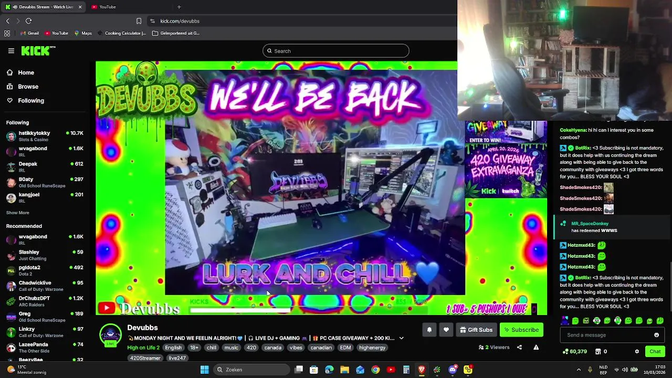Open the chat emoji picker
The width and height of the screenshot is (672, 378).
[x=656, y=335]
